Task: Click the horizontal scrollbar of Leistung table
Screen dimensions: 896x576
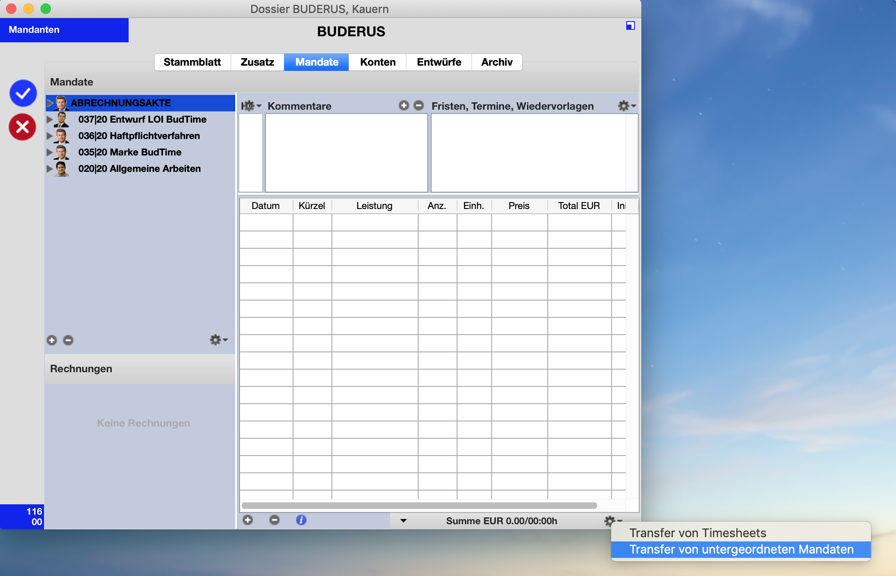Action: pyautogui.click(x=419, y=505)
